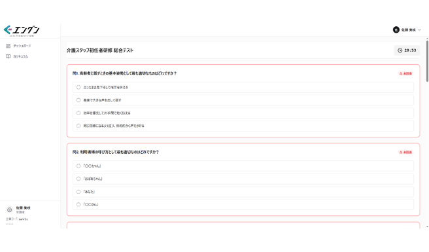
Task: Click the warning icon on question 2's unanswered badge
Action: point(401,152)
